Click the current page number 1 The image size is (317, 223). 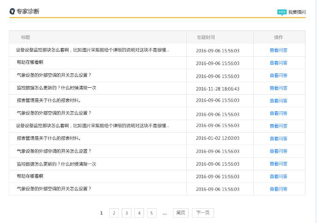pos(102,213)
